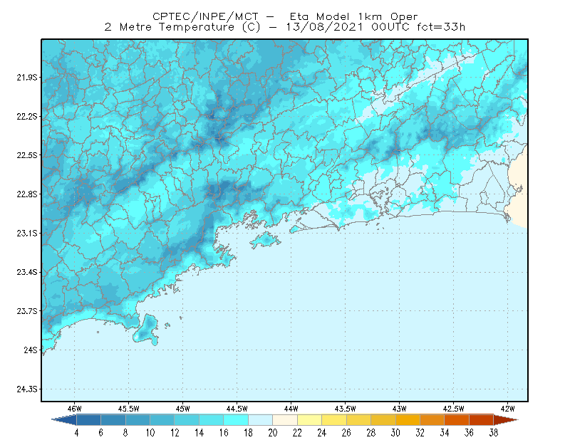Select the 32 to 34 degree color swatch
570x440 pixels.
432,420
